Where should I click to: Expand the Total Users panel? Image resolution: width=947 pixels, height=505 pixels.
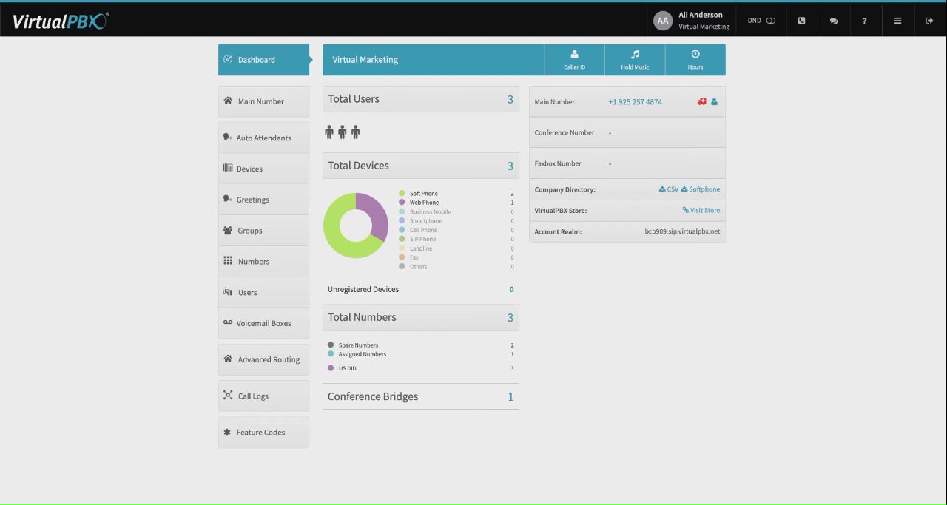click(x=420, y=99)
